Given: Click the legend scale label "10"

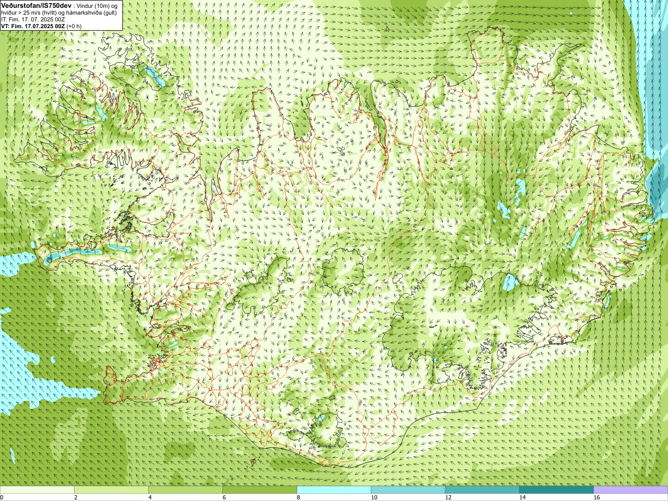Looking at the screenshot, I should (x=374, y=497).
